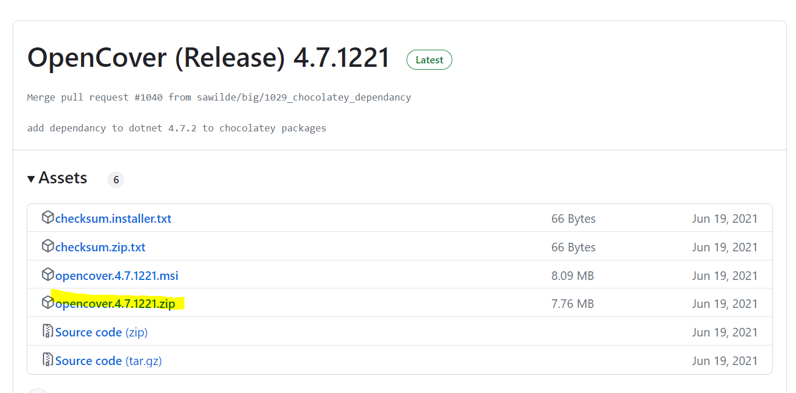Click archive icon beside Source code (tar.gz)

point(48,360)
